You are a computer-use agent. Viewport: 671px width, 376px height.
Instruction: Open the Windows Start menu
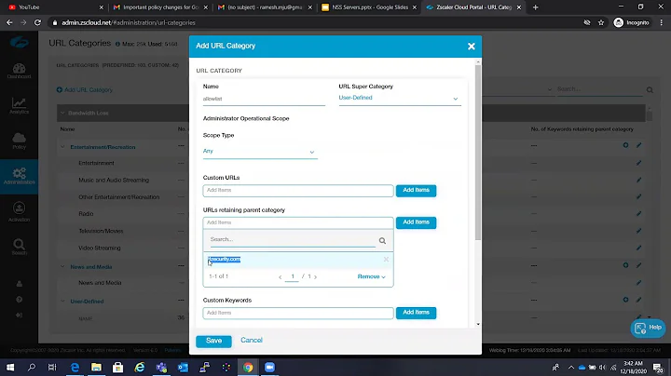pyautogui.click(x=10, y=367)
